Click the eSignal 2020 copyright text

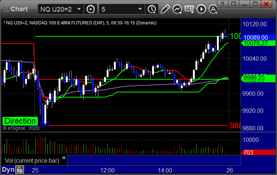[21, 128]
